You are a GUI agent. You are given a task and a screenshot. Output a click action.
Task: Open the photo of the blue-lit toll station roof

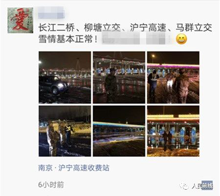point(119,131)
